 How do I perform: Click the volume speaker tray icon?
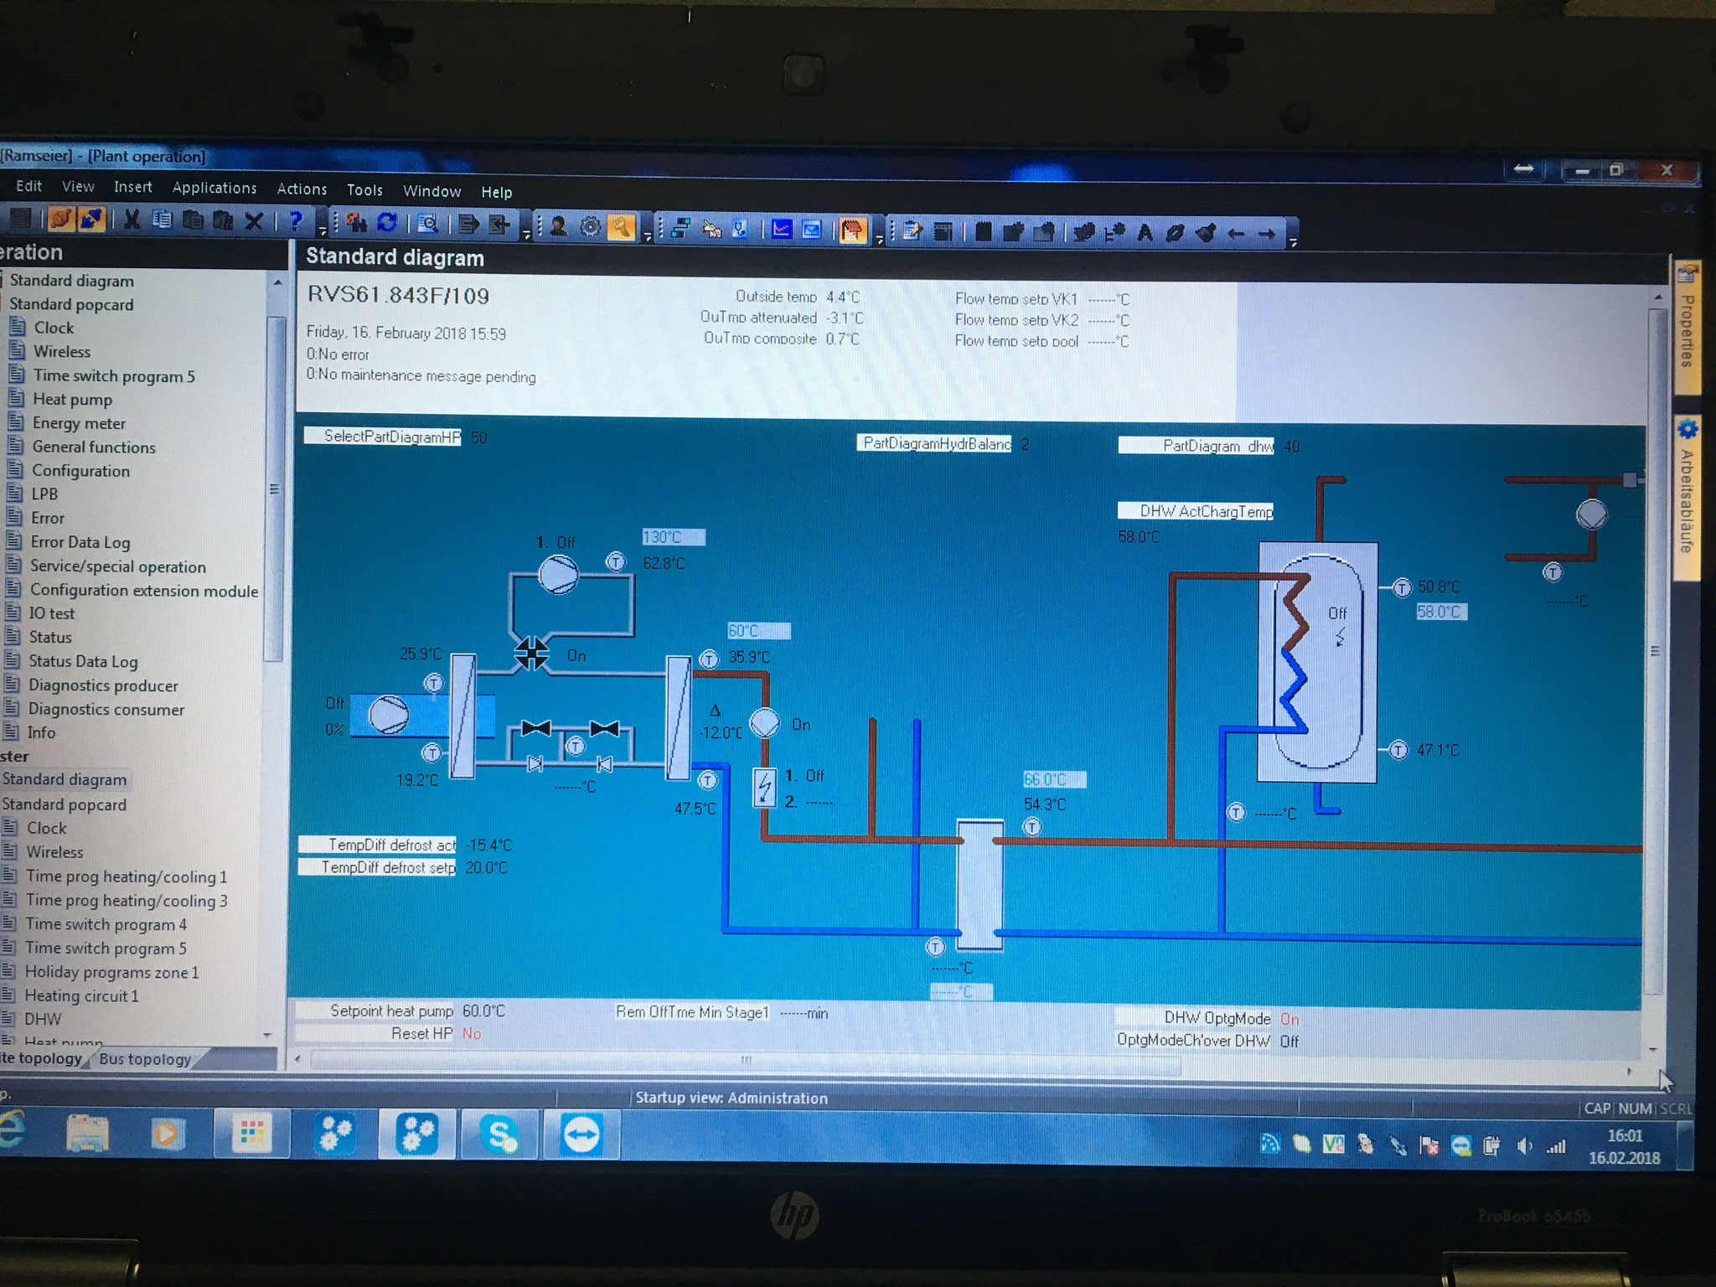coord(1524,1145)
